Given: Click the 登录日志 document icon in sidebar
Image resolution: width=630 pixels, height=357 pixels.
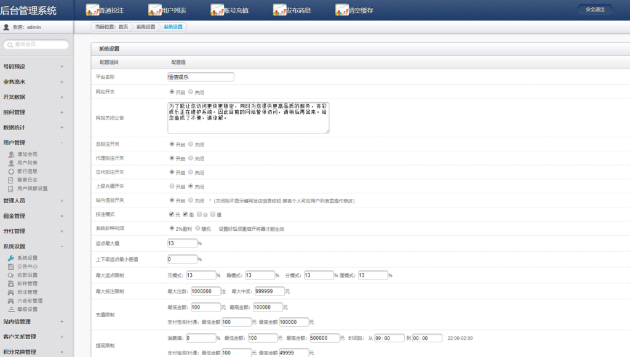Looking at the screenshot, I should [x=11, y=180].
